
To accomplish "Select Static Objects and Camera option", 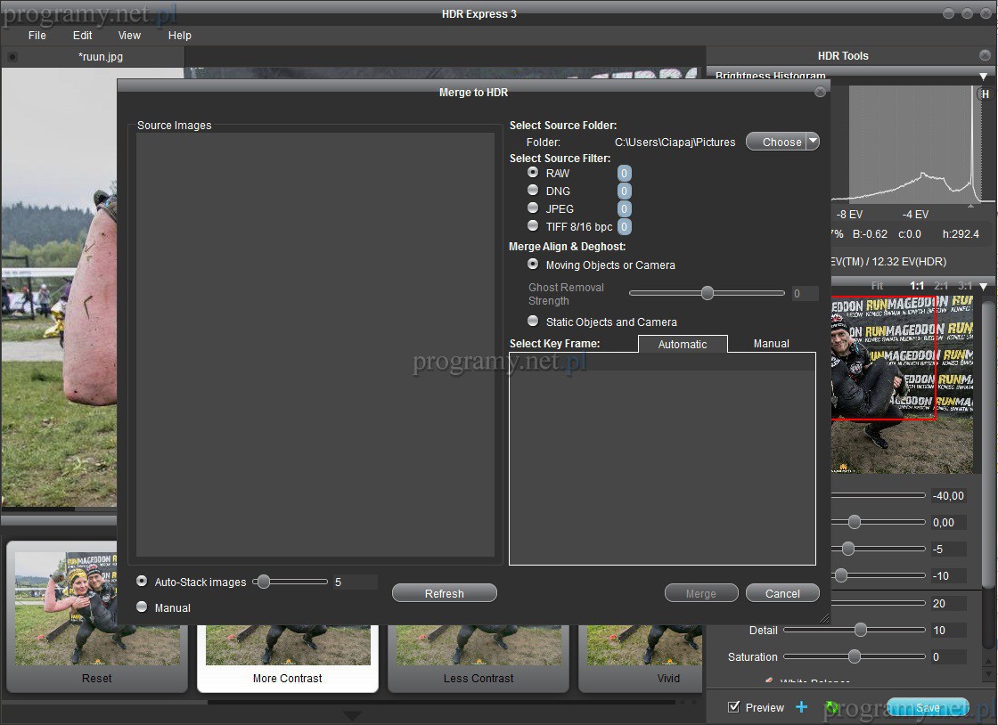I will click(x=533, y=322).
